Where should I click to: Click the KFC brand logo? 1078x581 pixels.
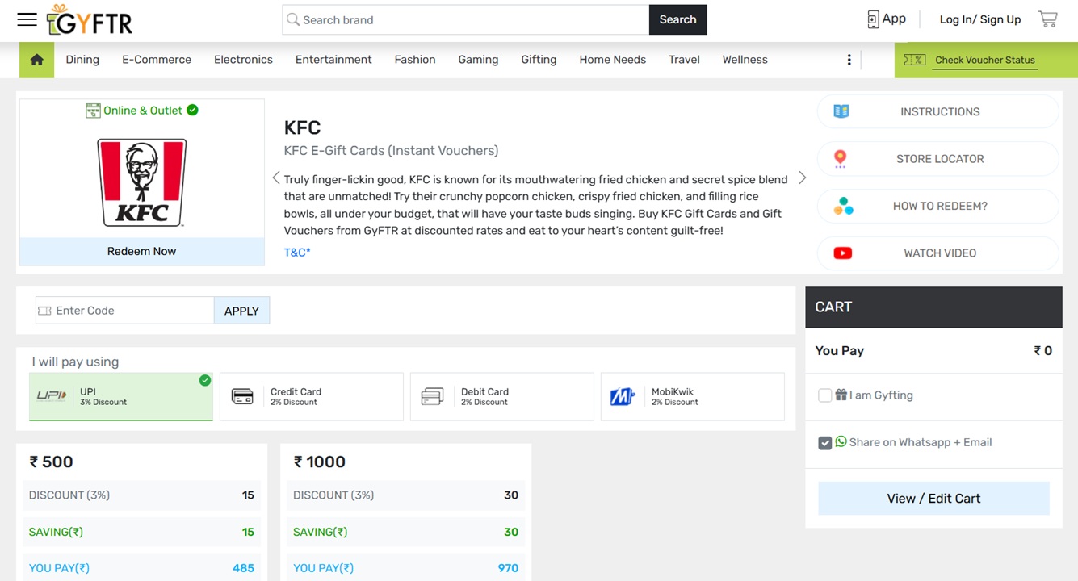(x=142, y=182)
